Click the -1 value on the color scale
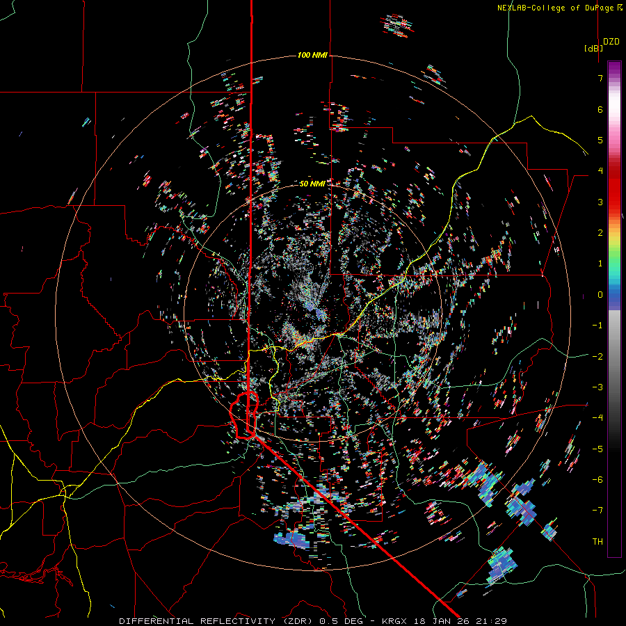626x626 pixels. point(597,326)
